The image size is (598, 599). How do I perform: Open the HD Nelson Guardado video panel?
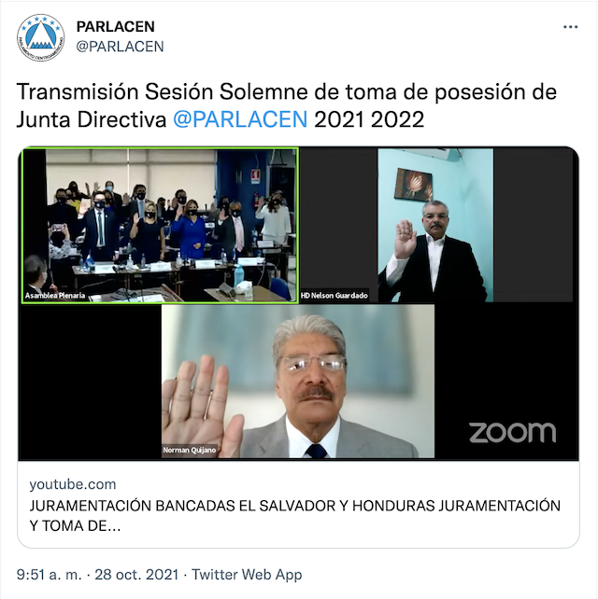pyautogui.click(x=435, y=226)
